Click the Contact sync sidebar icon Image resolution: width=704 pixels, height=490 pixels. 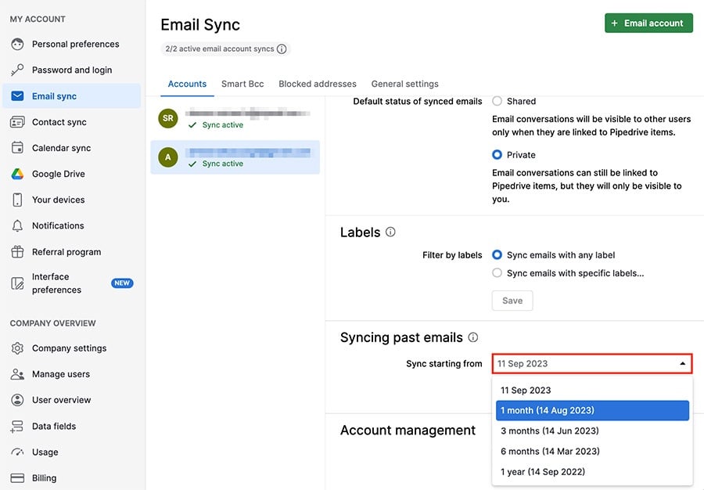tap(17, 121)
